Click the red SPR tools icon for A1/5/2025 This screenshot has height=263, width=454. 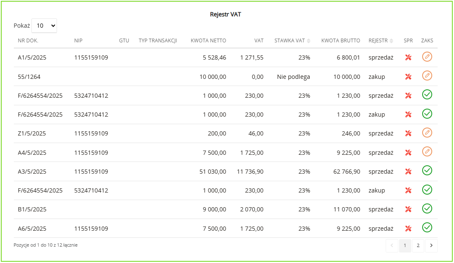[408, 57]
